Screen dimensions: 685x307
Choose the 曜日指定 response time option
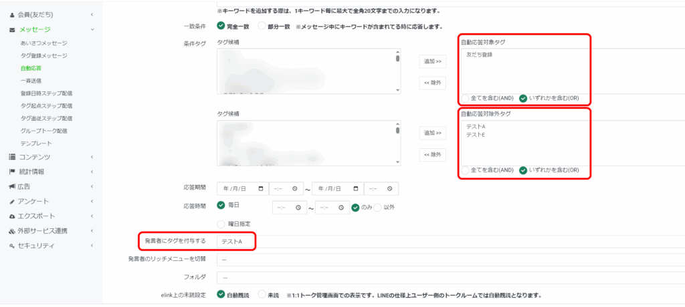tap(221, 224)
